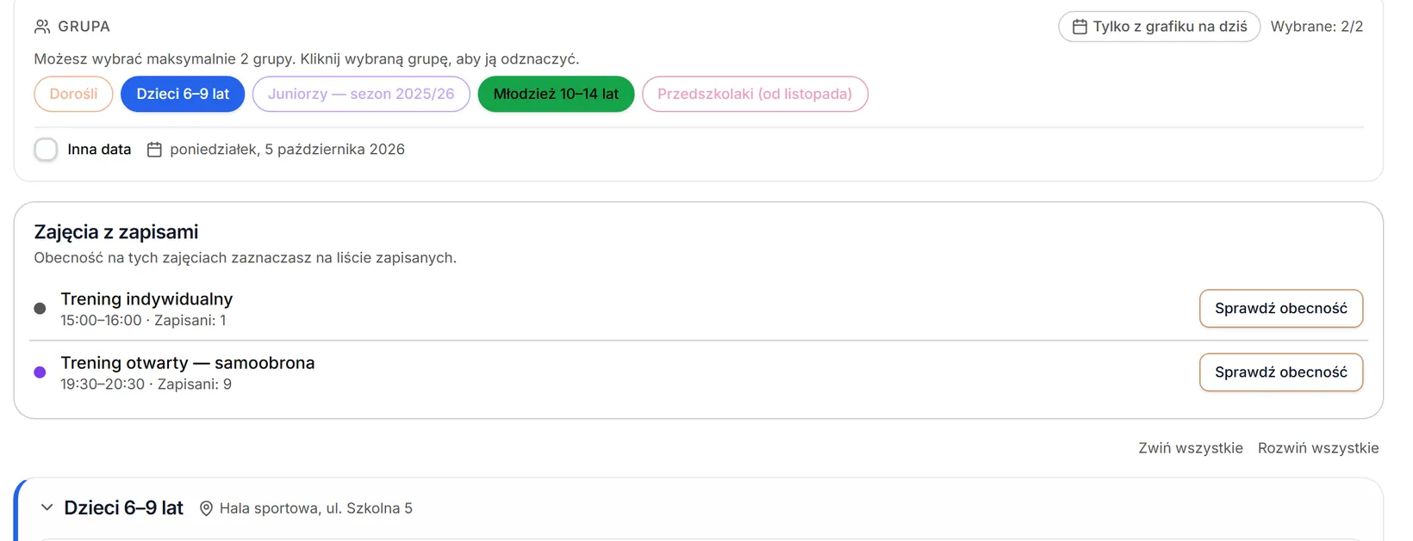Click the group people icon beside GRUPA

pyautogui.click(x=42, y=27)
